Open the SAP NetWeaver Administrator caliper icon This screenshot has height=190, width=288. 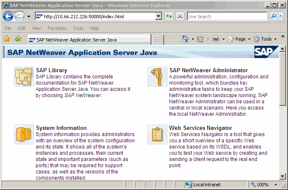157,77
